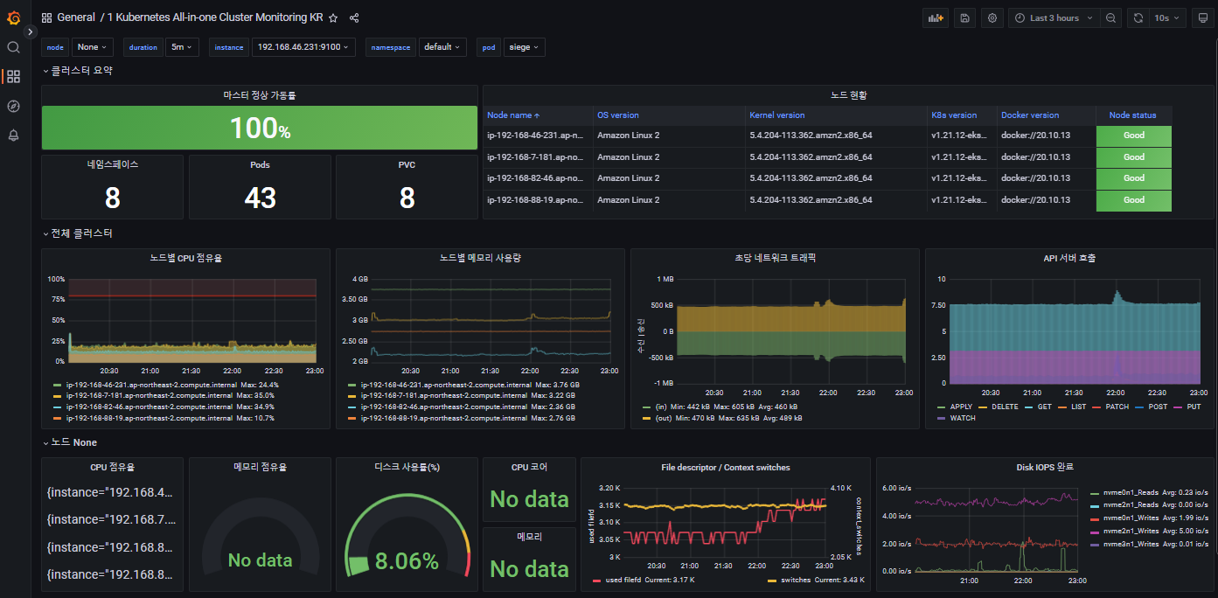Open the node variable dropdown showing None
The image size is (1218, 598).
tap(92, 47)
